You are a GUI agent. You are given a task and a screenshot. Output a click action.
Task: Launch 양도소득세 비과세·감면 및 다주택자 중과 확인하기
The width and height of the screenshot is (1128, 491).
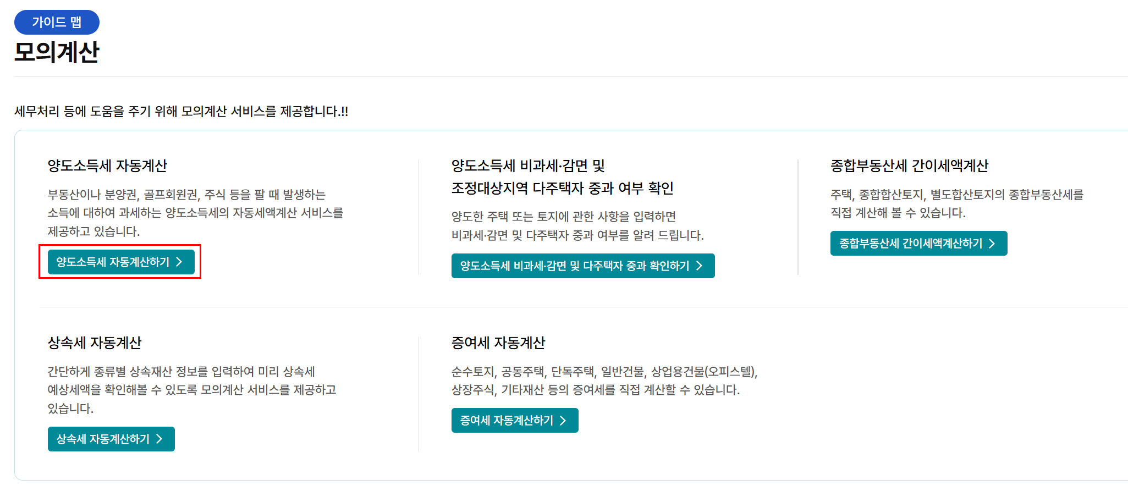582,266
